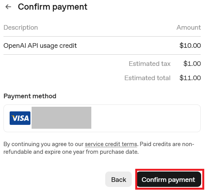Image resolution: width=205 pixels, height=190 pixels.
Task: Click the grayed-out card number area
Action: 61,118
